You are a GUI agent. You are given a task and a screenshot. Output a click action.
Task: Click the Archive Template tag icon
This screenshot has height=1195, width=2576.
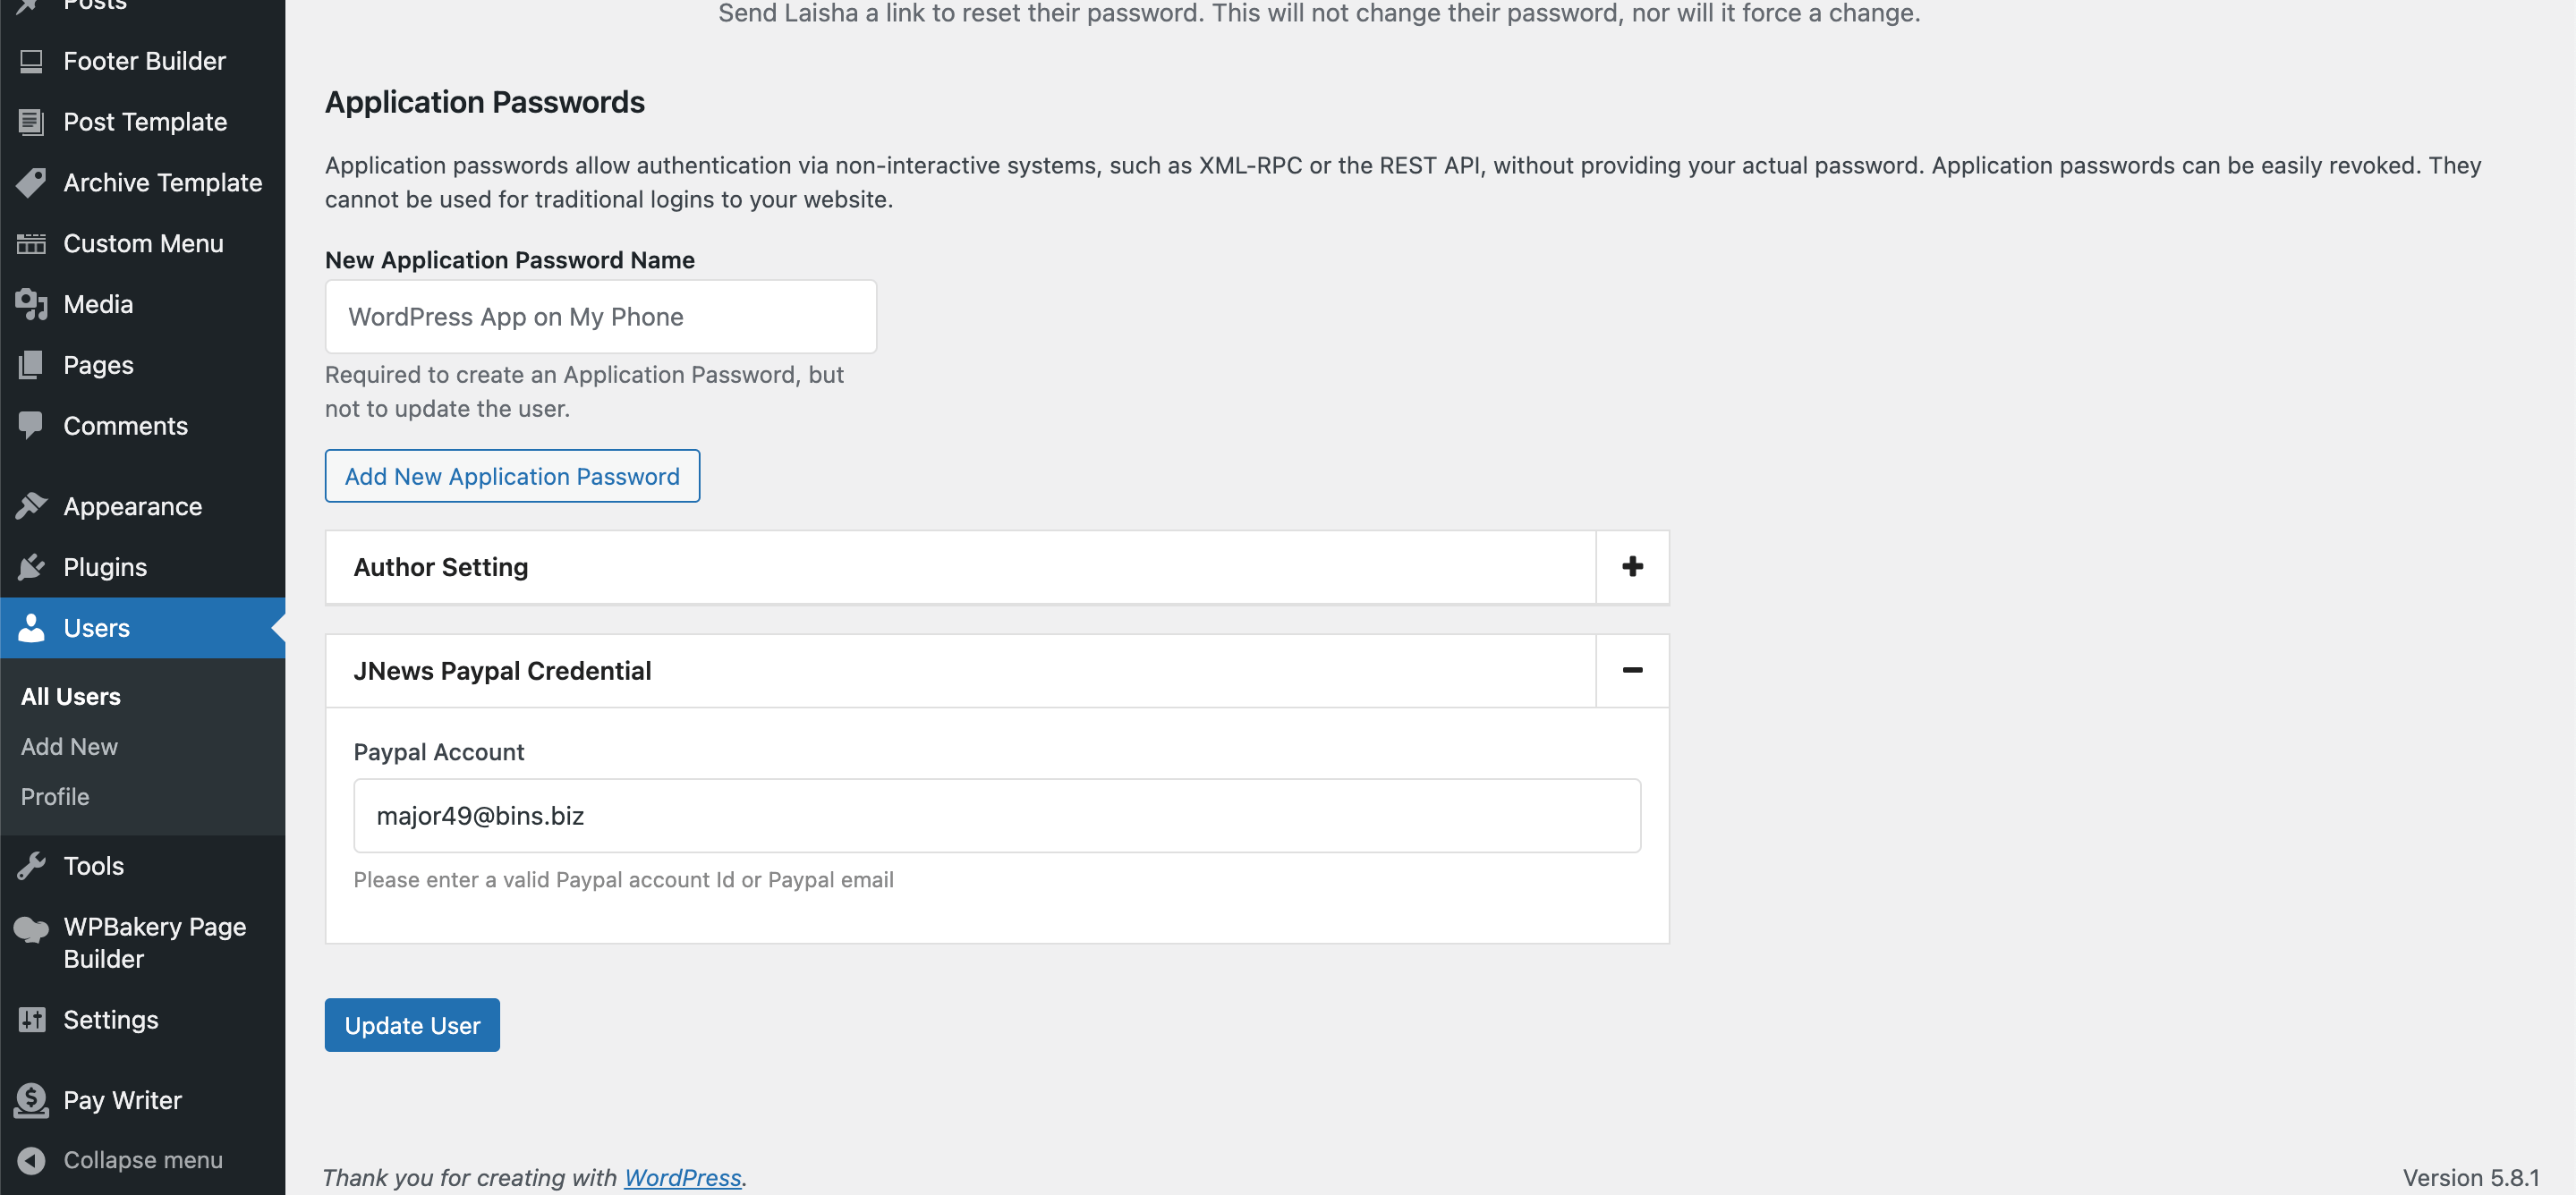(31, 183)
